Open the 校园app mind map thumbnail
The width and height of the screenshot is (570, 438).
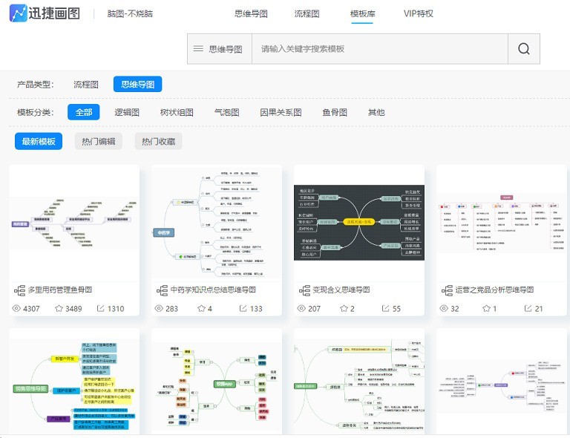pyautogui.click(x=217, y=382)
